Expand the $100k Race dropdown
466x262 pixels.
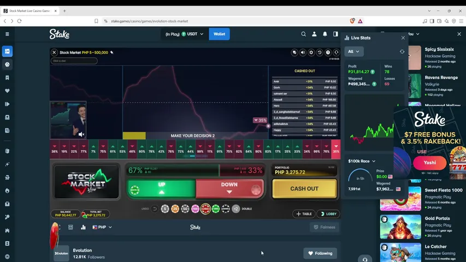pyautogui.click(x=362, y=162)
